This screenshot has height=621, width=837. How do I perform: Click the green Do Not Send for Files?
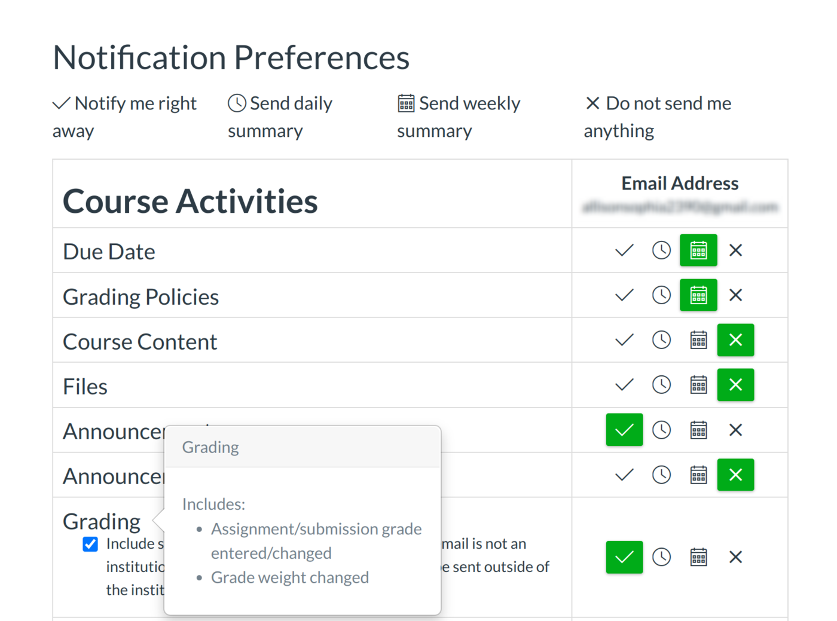tap(735, 385)
